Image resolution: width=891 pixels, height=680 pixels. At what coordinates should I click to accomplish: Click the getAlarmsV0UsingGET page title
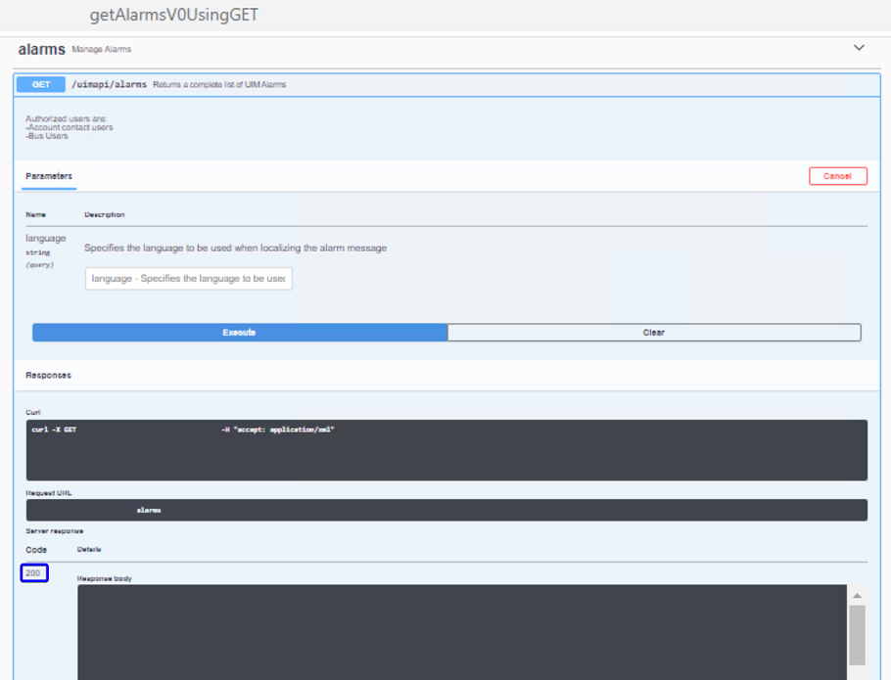(x=174, y=16)
